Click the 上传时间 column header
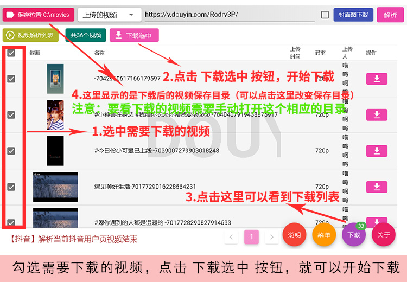 pos(295,53)
